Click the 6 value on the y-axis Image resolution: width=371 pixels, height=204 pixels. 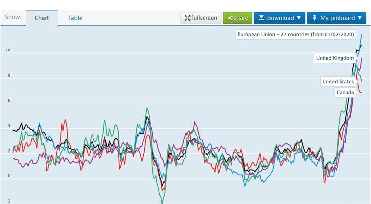pyautogui.click(x=8, y=101)
